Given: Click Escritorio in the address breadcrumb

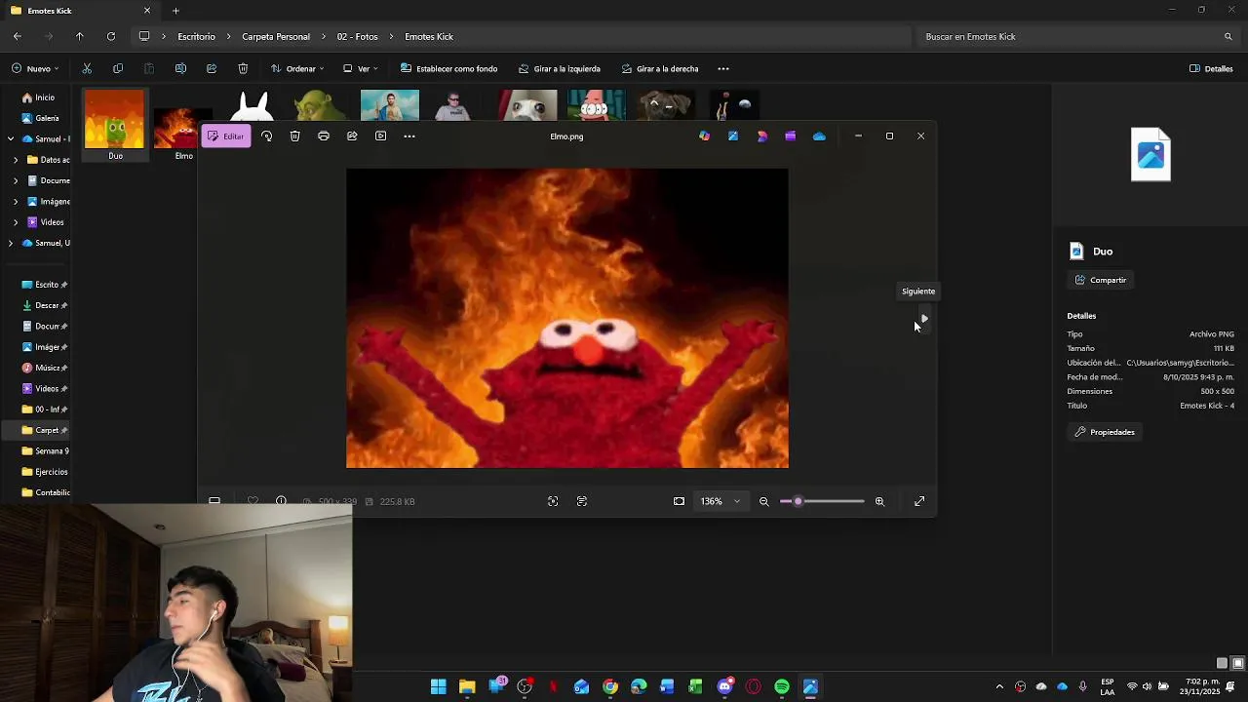Looking at the screenshot, I should (196, 37).
